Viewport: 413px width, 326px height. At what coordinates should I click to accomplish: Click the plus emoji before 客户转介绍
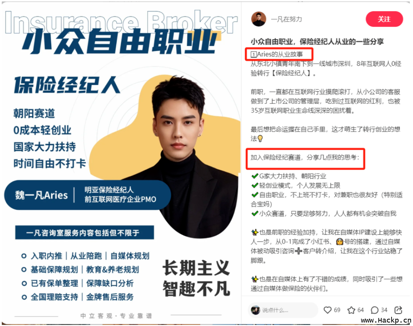[298, 251]
